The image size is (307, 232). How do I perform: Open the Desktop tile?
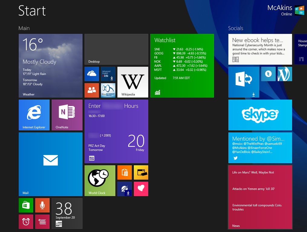tap(116, 49)
